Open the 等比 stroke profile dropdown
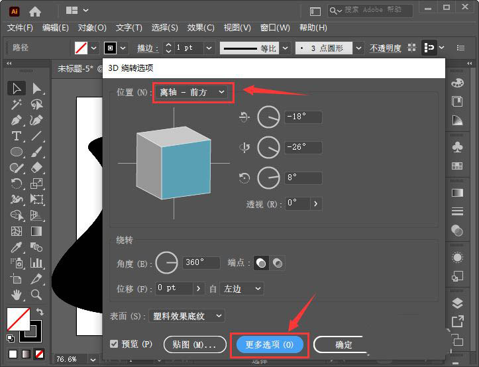Viewport: 479px width, 367px height. click(285, 48)
